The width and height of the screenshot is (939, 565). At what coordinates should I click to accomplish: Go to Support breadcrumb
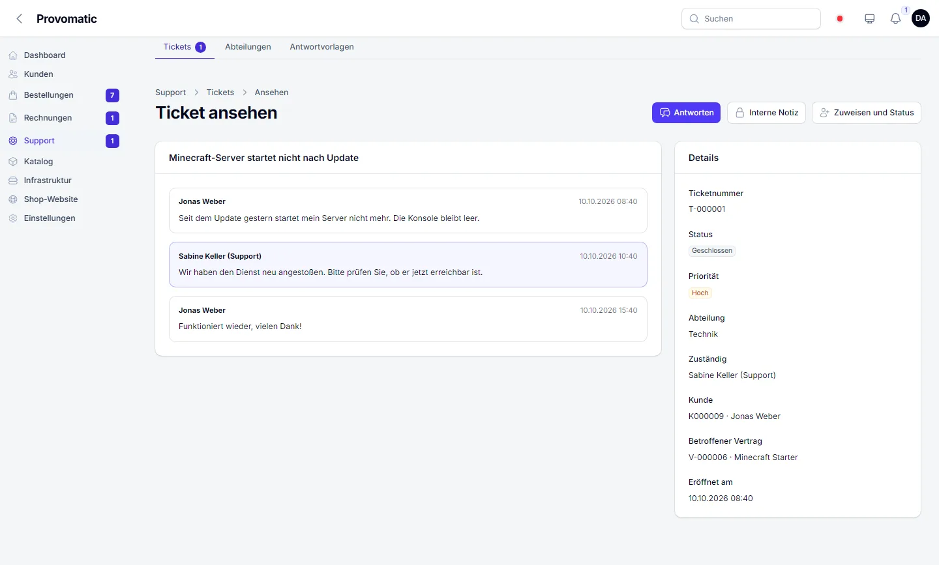(170, 93)
